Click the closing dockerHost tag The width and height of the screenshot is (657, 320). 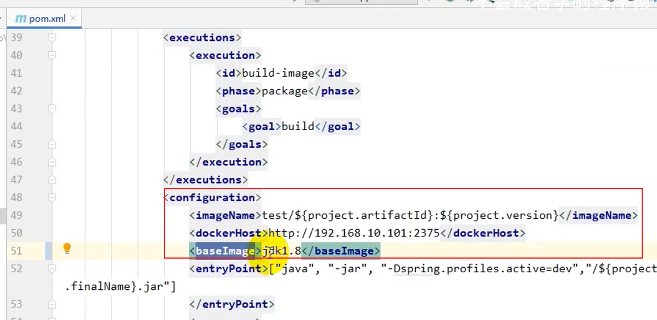482,233
